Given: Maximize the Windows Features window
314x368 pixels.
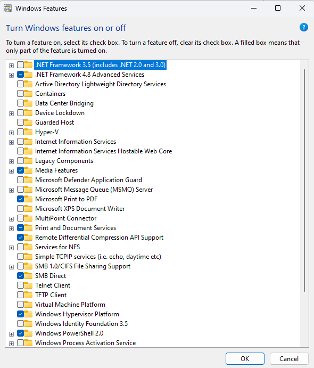Looking at the screenshot, I should (278, 8).
